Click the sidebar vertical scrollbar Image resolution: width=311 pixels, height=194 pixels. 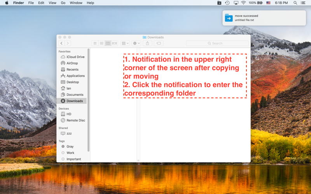[x=89, y=100]
